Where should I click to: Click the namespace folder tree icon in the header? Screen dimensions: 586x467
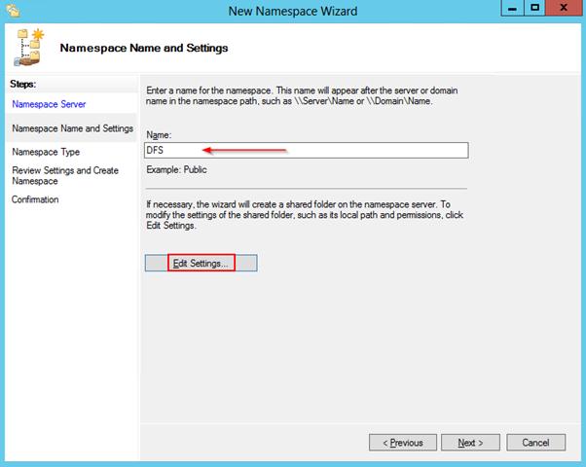[28, 47]
